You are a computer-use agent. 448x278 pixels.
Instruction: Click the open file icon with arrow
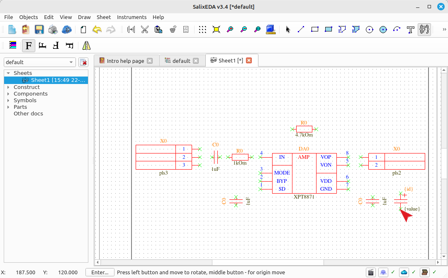(x=25, y=29)
